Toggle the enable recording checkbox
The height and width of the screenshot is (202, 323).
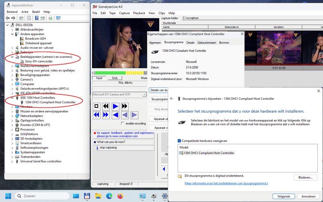coord(123,123)
